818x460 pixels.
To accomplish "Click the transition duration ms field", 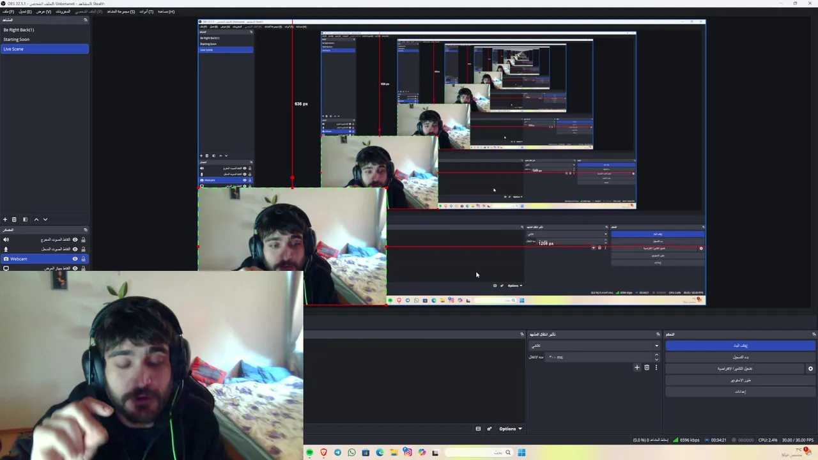I will click(599, 357).
